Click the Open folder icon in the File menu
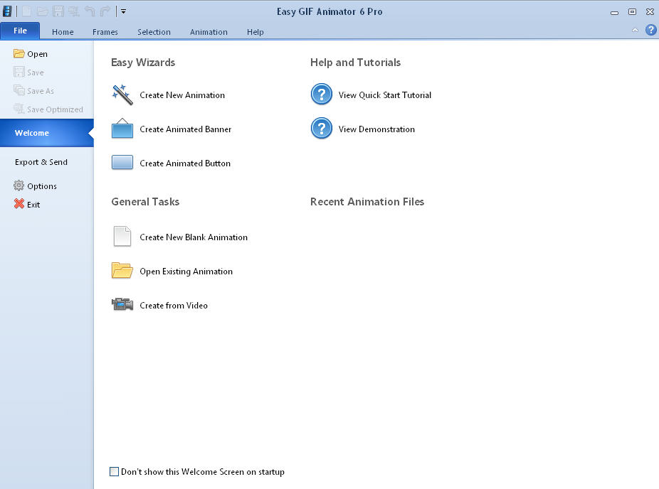 19,53
